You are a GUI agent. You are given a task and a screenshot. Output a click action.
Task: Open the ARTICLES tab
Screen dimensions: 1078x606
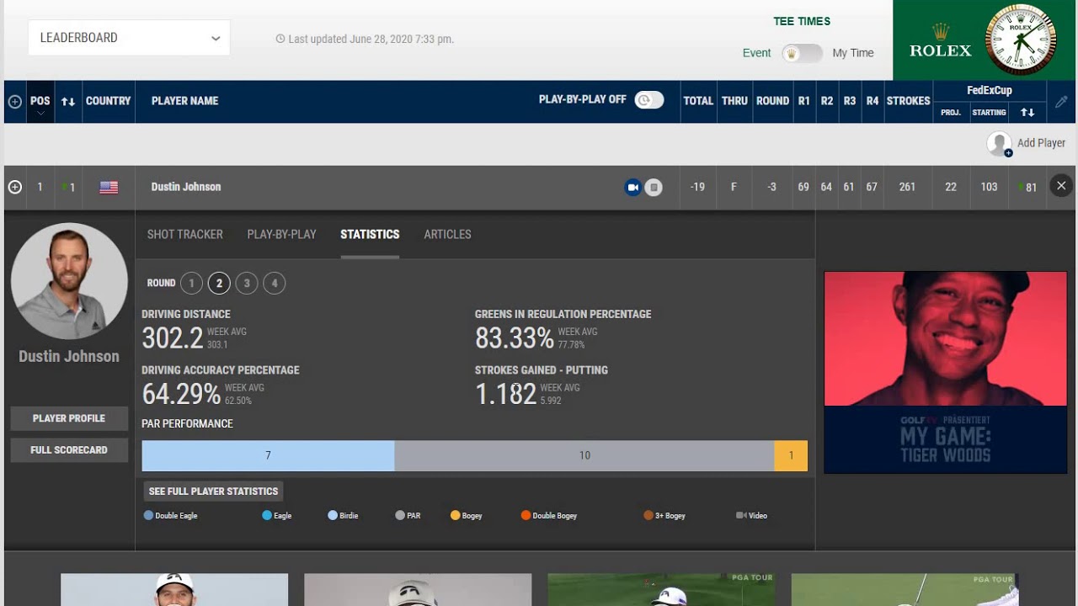pos(447,234)
